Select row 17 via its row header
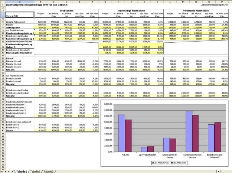Screen dimensions: 232x173 (3, 56)
